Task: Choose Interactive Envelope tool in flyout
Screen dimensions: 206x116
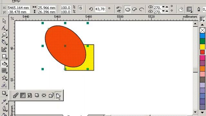Action: tap(44, 95)
